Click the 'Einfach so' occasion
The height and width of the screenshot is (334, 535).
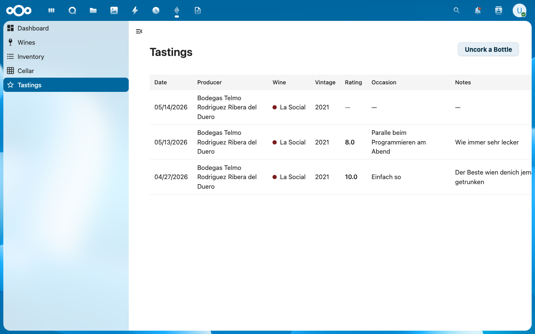(386, 177)
